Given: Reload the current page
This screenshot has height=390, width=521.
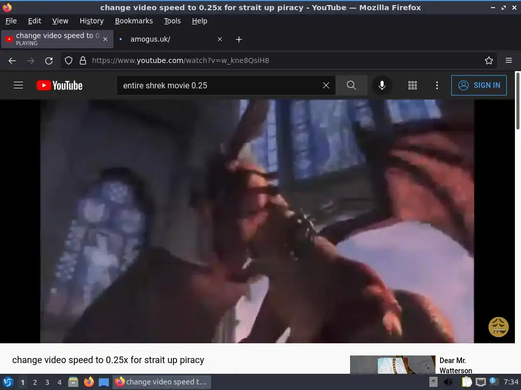Looking at the screenshot, I should [x=49, y=61].
